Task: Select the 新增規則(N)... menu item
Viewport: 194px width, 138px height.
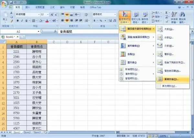Action: pos(137,69)
